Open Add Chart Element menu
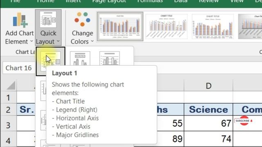 click(x=19, y=28)
